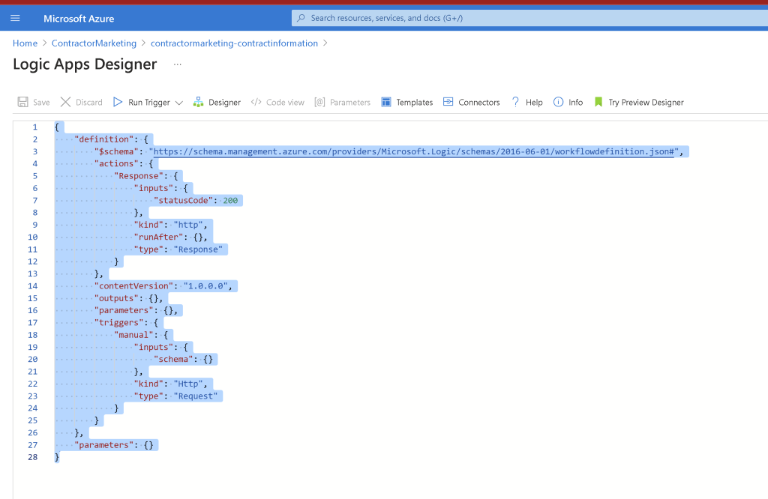Viewport: 768px width, 499px height.
Task: Click the "manual" trigger key
Action: (133, 335)
